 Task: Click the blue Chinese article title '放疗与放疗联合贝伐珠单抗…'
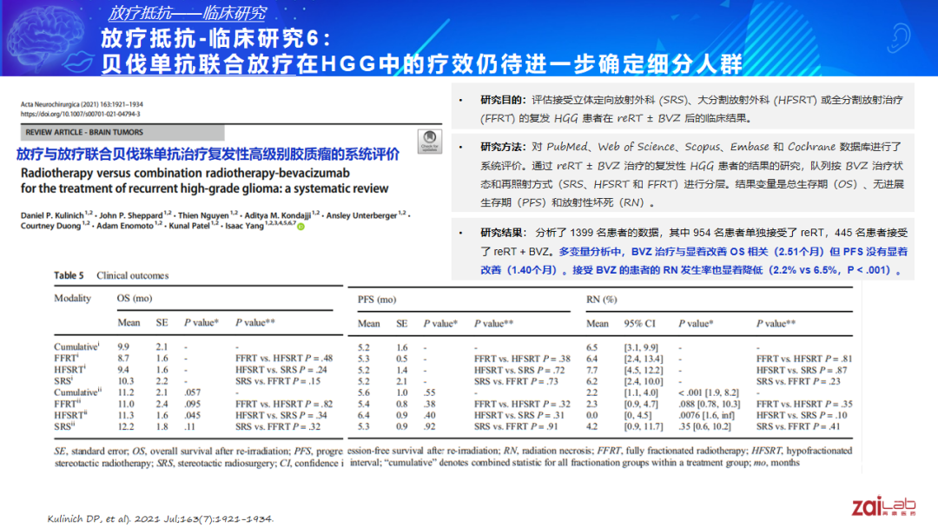[x=208, y=155]
